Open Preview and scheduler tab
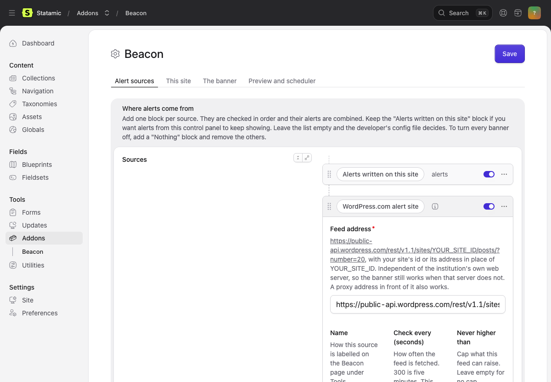 [282, 81]
